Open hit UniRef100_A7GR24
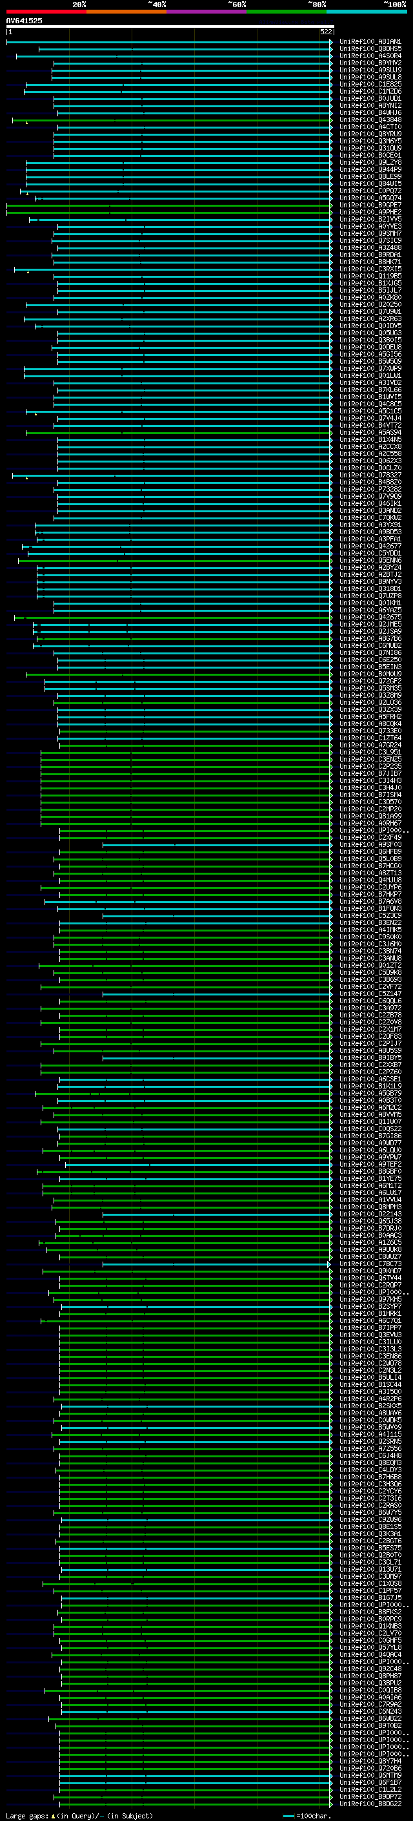 [370, 745]
